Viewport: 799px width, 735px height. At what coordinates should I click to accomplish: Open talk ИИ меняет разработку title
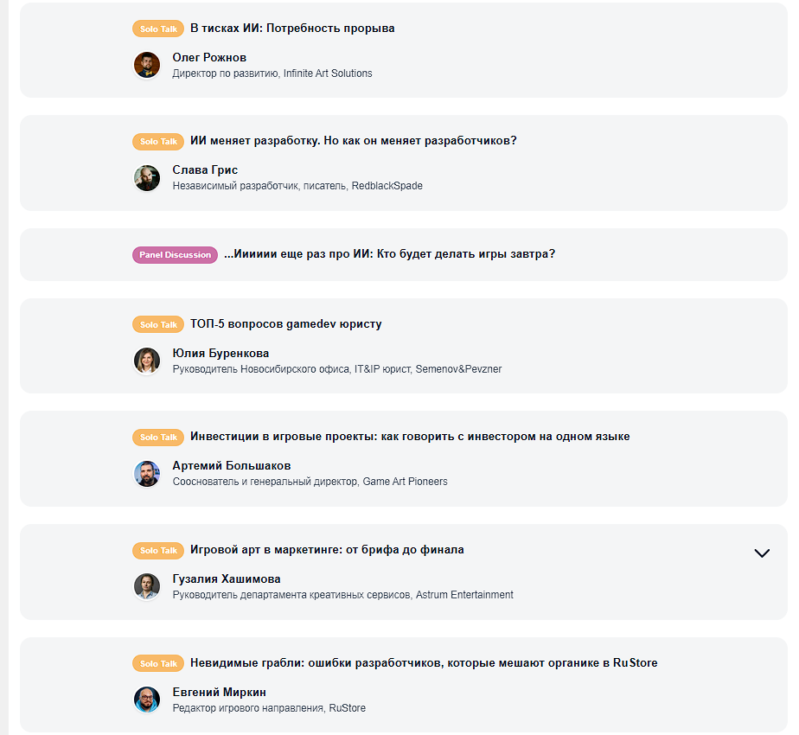point(353,141)
